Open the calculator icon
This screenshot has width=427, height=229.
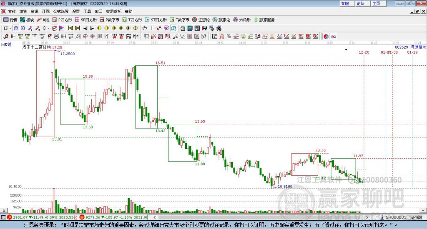click(x=190, y=28)
